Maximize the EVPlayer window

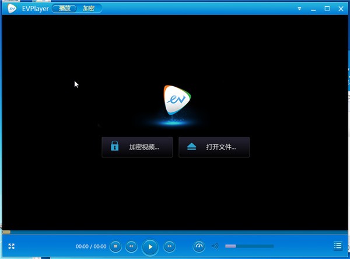tap(327, 9)
